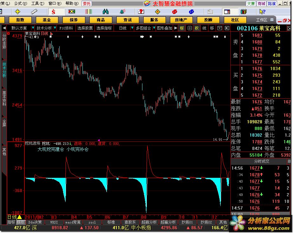Viewport: 293px width, 233px height.
Task: Open the 窗口 menu
Action: (55, 3)
